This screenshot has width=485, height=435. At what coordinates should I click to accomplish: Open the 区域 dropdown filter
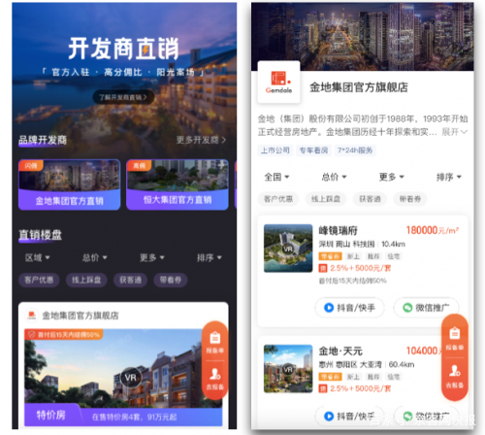[38, 257]
